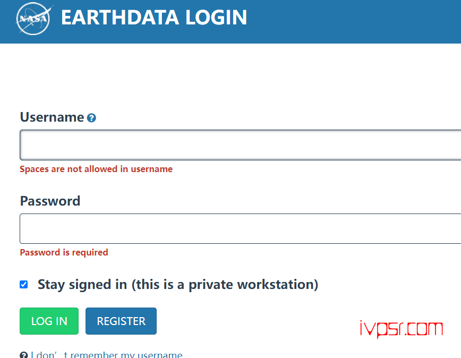Click the question icon beside forgotten username link
461x358 pixels.
[x=24, y=355]
